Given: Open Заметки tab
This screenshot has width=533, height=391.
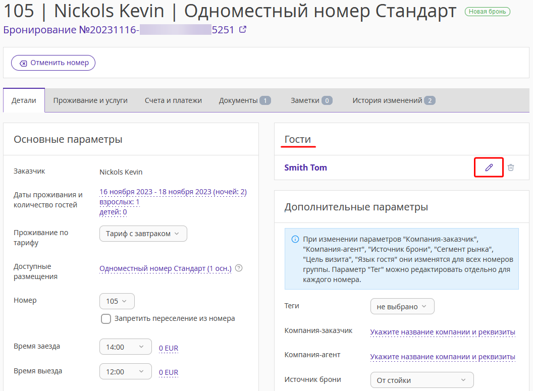Looking at the screenshot, I should click(311, 100).
